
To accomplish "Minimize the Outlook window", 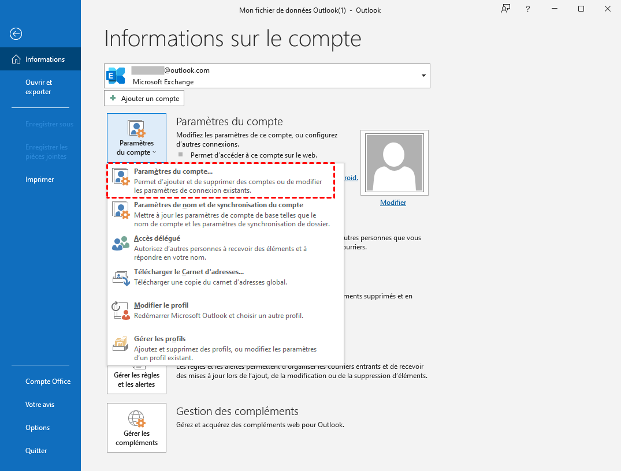I will (x=555, y=9).
